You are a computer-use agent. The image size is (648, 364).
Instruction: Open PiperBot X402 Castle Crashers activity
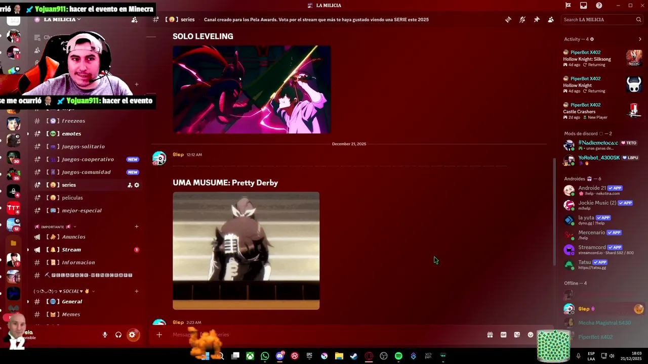point(602,111)
